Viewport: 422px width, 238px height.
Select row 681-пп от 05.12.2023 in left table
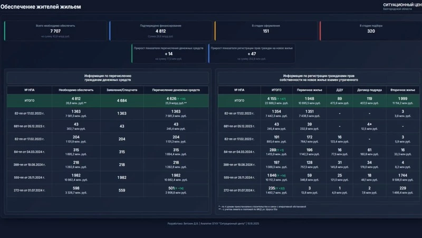click(30, 126)
